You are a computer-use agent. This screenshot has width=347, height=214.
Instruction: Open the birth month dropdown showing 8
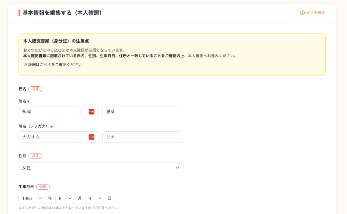(65, 198)
